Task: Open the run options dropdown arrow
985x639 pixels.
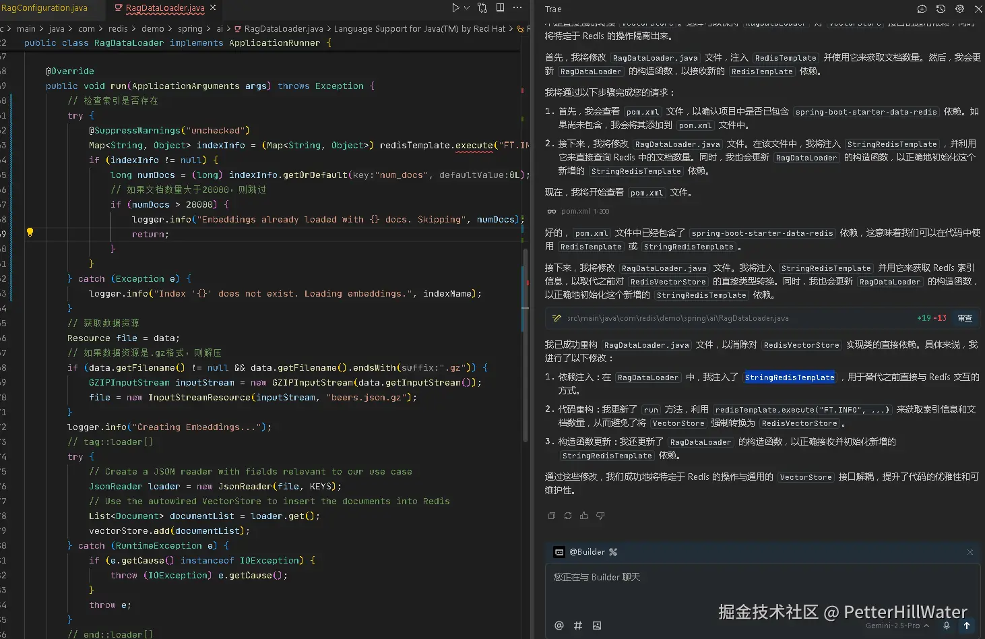Action: click(466, 8)
